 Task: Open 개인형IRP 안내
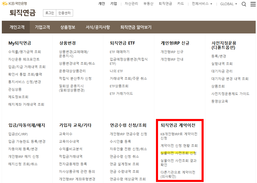click(172, 59)
